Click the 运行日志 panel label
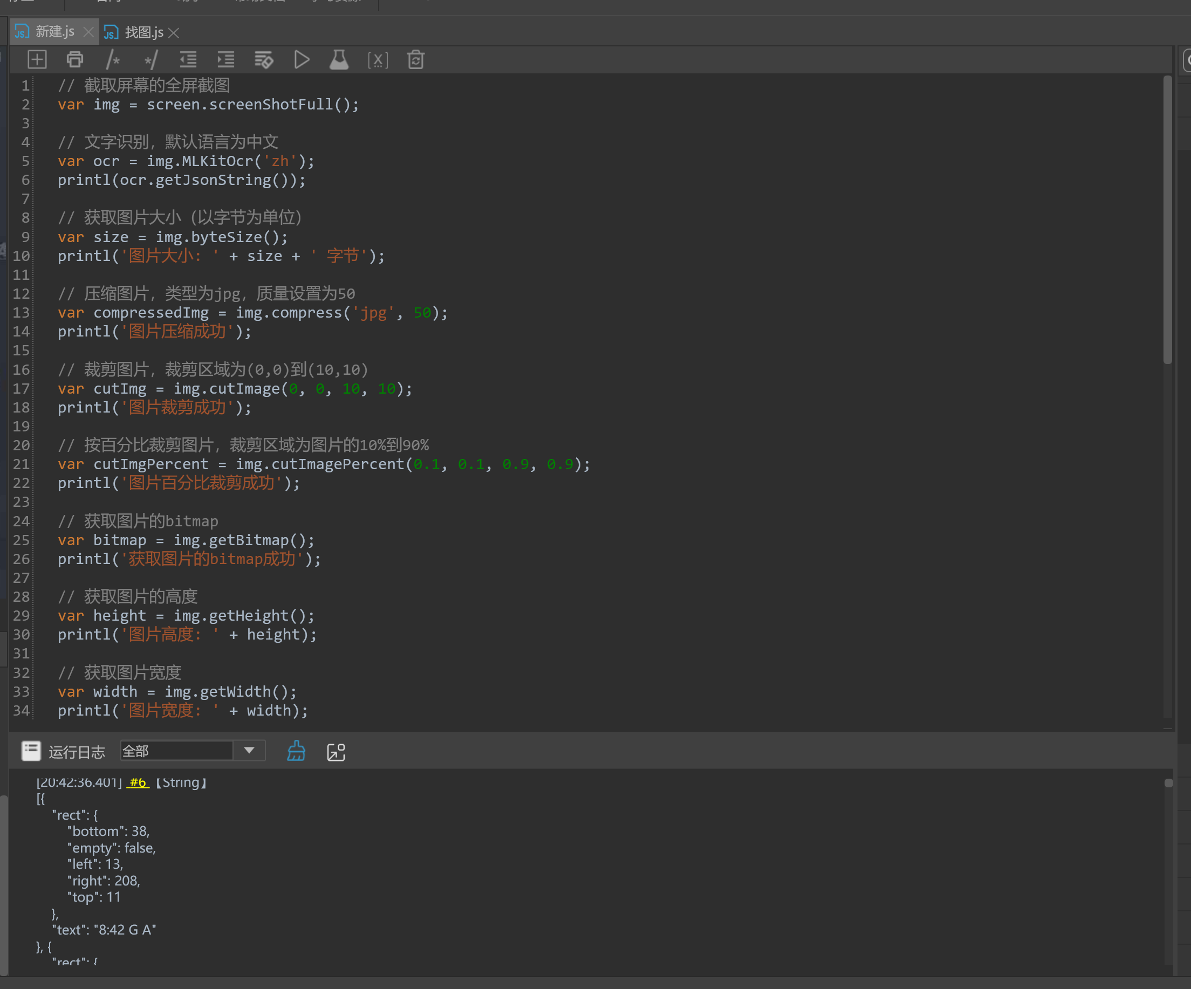The image size is (1191, 989). [77, 752]
